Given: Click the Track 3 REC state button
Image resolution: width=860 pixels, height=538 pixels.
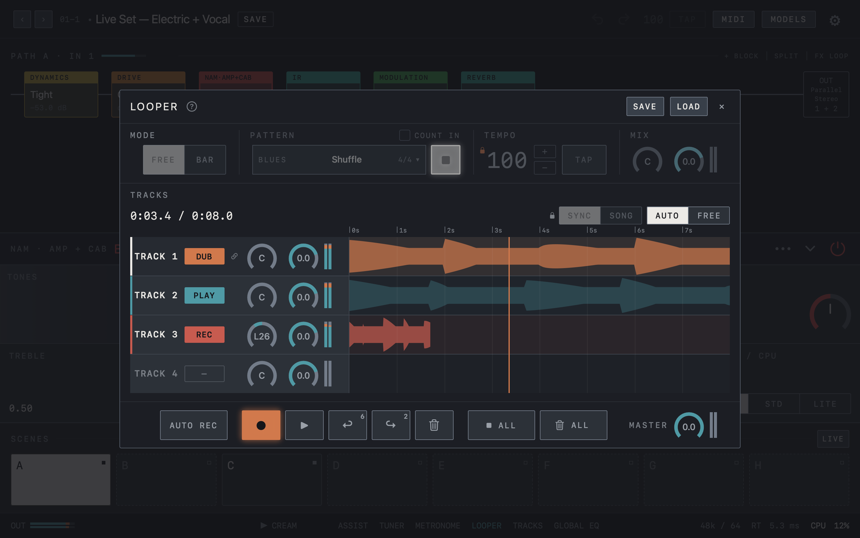Looking at the screenshot, I should [x=204, y=334].
